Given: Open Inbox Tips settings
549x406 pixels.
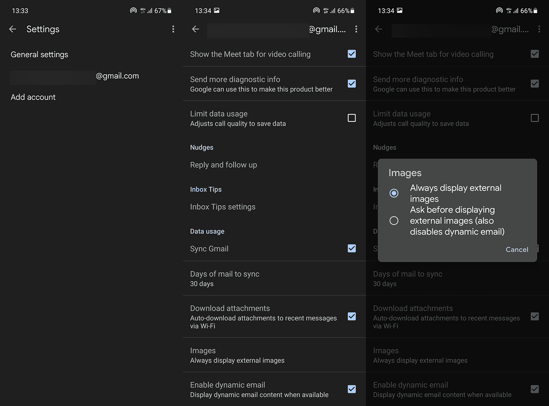Looking at the screenshot, I should (223, 206).
